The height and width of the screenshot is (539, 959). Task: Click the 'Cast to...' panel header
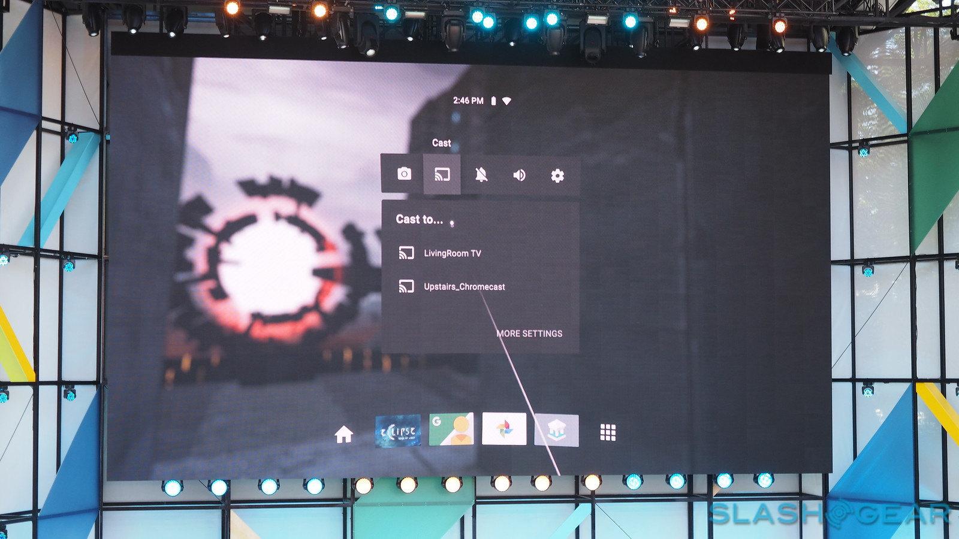click(419, 220)
